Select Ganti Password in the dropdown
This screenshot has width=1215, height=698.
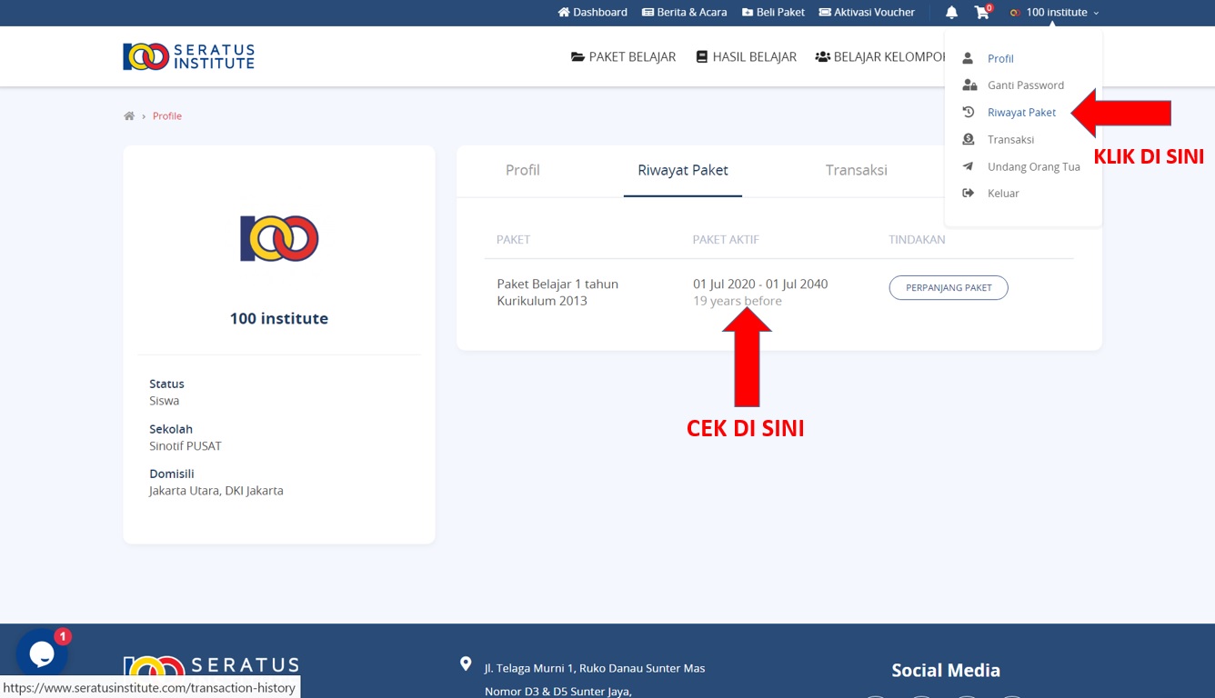pyautogui.click(x=1026, y=85)
